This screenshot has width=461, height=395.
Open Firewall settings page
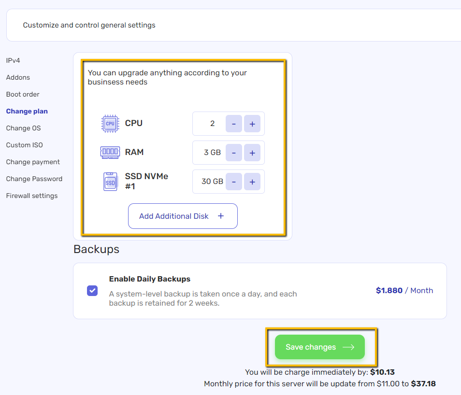pyautogui.click(x=32, y=196)
